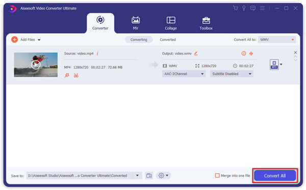Open the AAC-2Channel audio dropdown
The height and width of the screenshot is (190, 306).
184,74
